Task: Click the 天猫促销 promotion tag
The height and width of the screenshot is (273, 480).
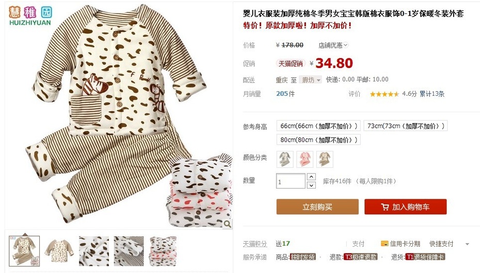Action: 291,63
